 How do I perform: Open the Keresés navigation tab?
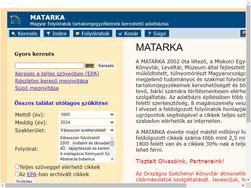pos(25,34)
